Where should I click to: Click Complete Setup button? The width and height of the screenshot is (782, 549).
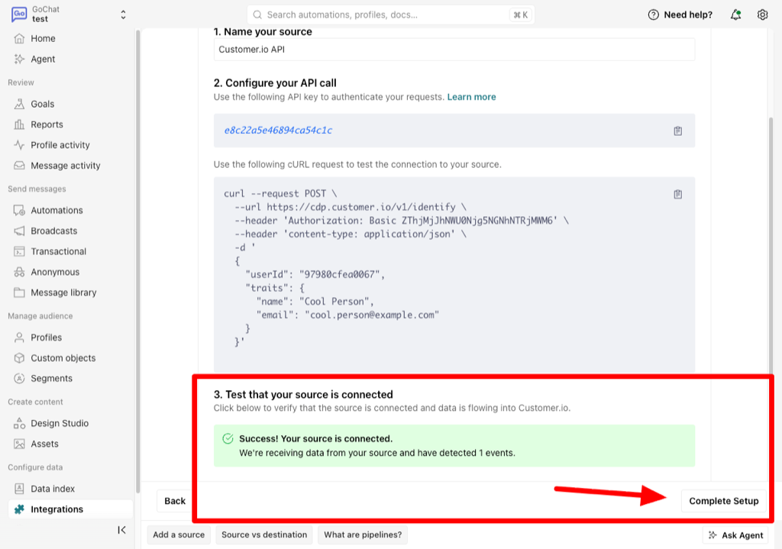point(724,501)
